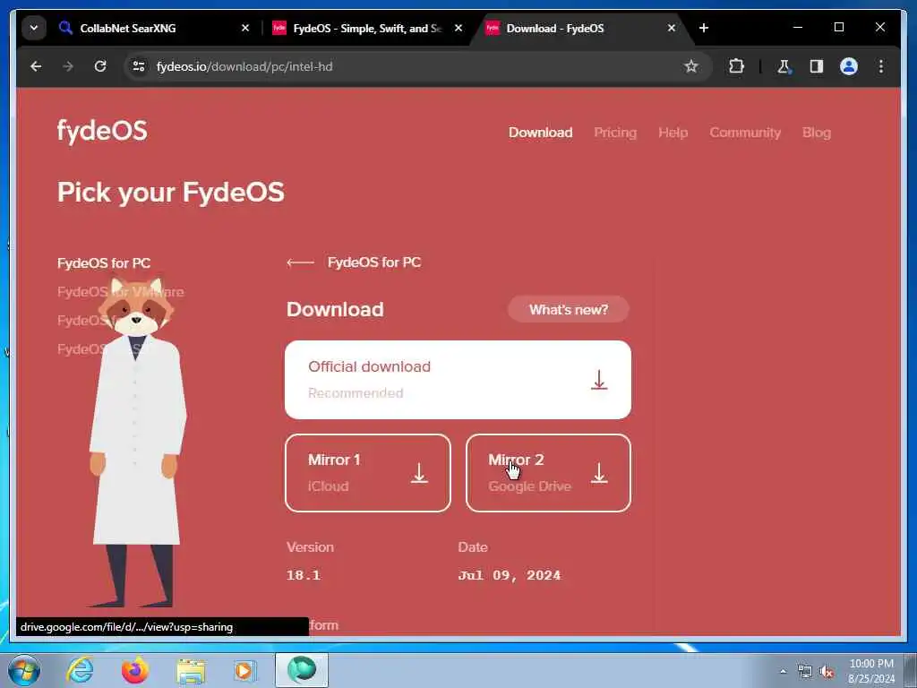Open a new tab with plus button
Image resolution: width=917 pixels, height=688 pixels.
[704, 28]
